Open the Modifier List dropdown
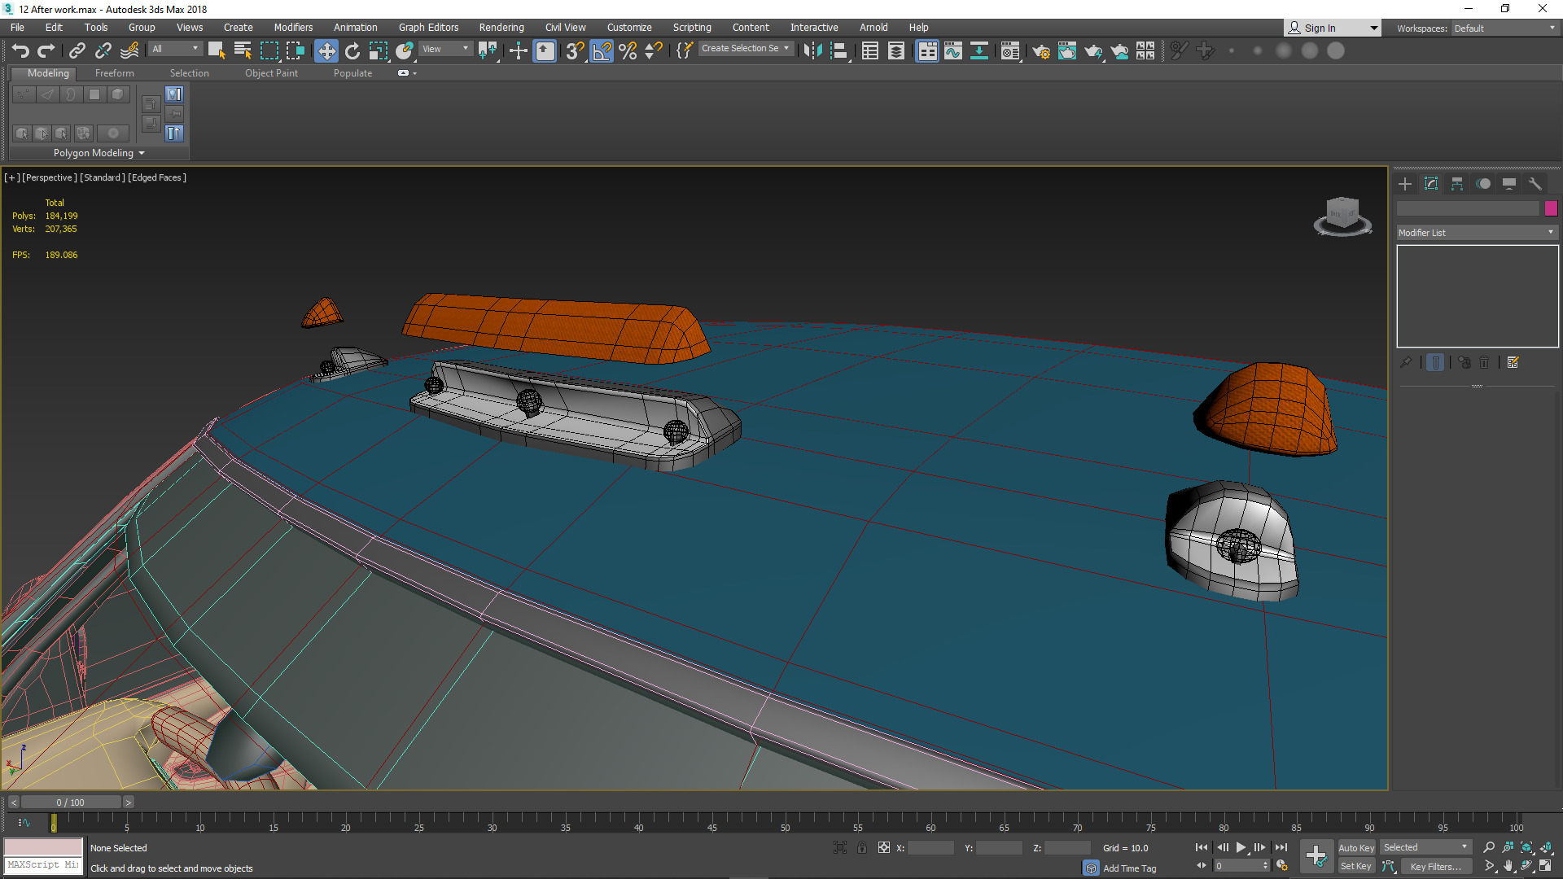Viewport: 1563px width, 879px height. pyautogui.click(x=1476, y=233)
